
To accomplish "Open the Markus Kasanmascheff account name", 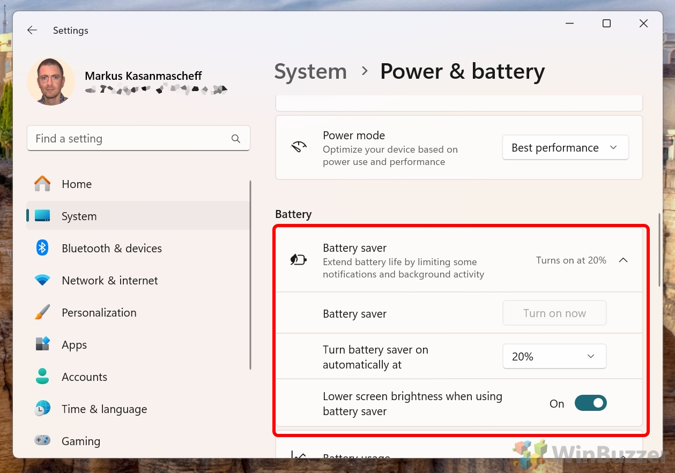I will click(143, 76).
